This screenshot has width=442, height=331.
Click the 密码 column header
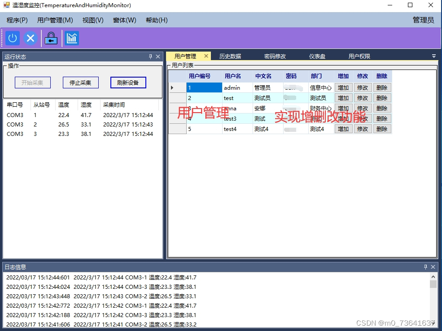click(295, 76)
